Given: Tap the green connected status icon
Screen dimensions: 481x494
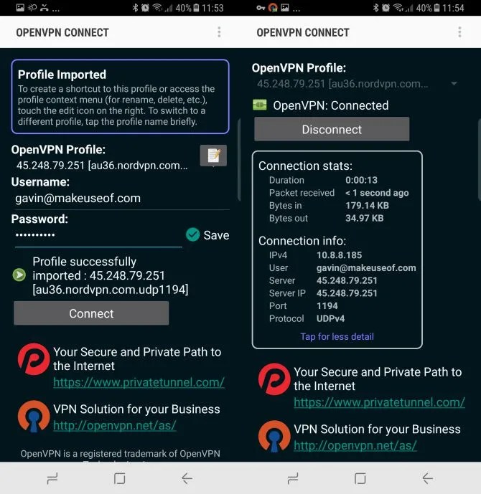Looking at the screenshot, I should [260, 105].
